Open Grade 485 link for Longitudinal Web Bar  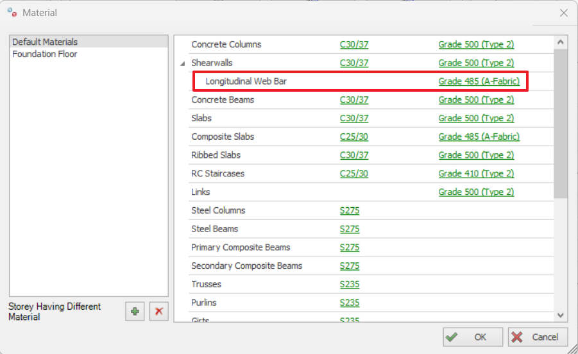click(479, 81)
